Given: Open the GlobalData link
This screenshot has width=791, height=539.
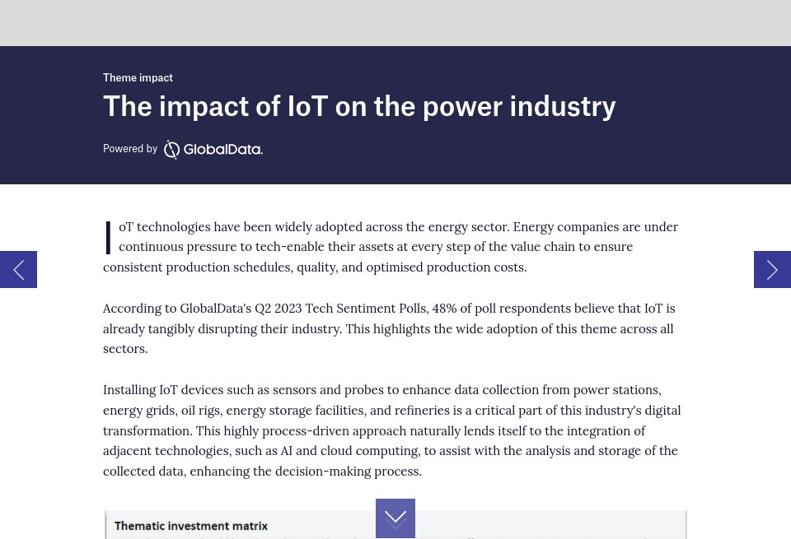Looking at the screenshot, I should [213, 149].
